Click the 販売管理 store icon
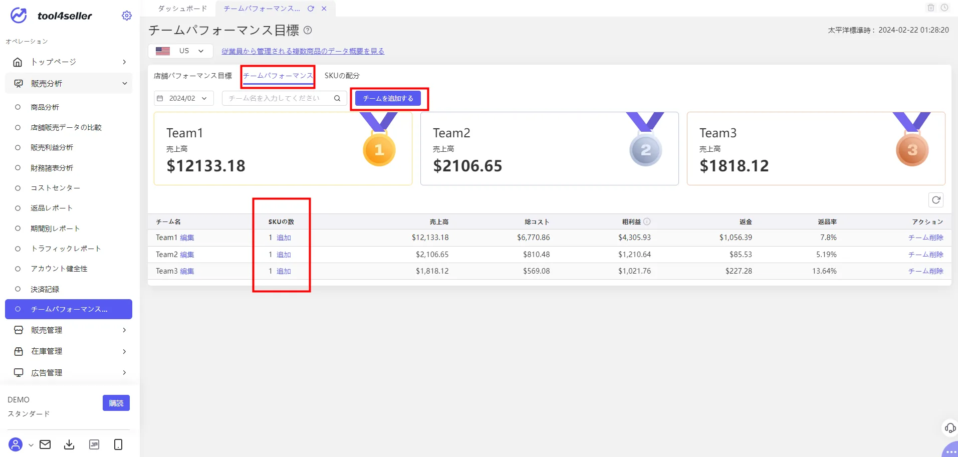The image size is (958, 457). pos(19,330)
